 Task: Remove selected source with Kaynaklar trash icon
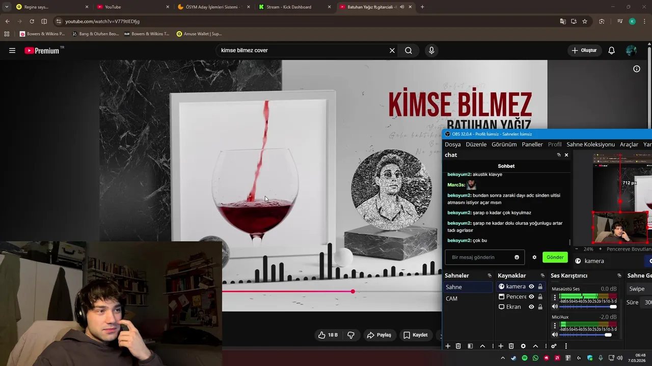pos(511,346)
